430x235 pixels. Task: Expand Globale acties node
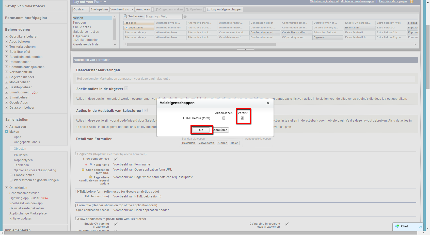coord(11,175)
